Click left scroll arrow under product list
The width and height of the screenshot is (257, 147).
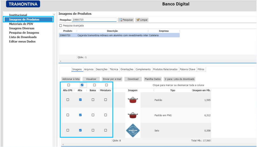(61, 61)
